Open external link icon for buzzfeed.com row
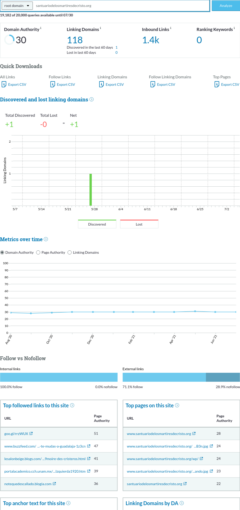 89,446
